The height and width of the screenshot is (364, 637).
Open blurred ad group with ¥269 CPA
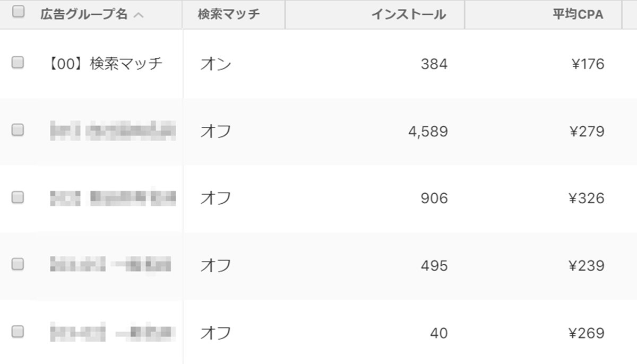(x=113, y=333)
